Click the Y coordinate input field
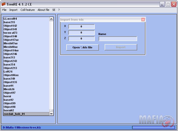The image size is (178, 131). (x=81, y=32)
